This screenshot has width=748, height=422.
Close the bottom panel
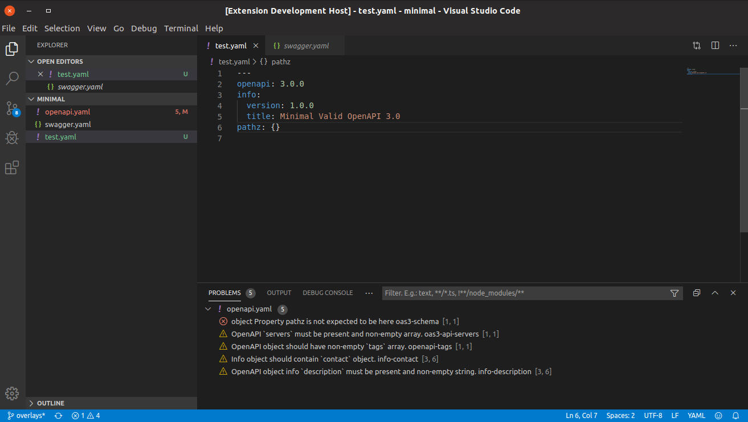(733, 293)
